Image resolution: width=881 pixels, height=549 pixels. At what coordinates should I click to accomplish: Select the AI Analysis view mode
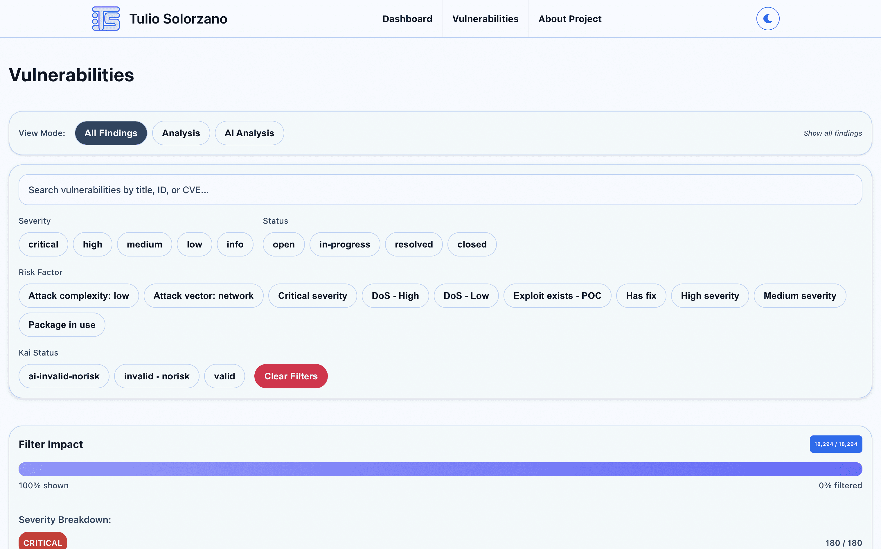point(249,133)
